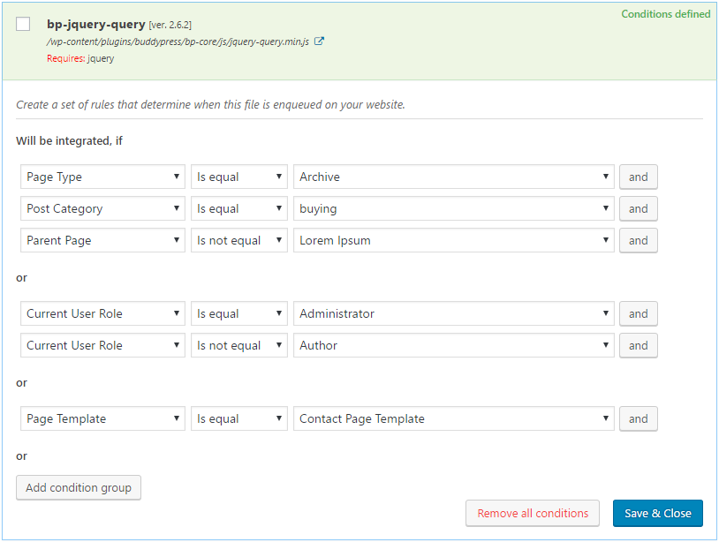Click the Add condition group button
Image resolution: width=719 pixels, height=542 pixels.
pos(79,487)
